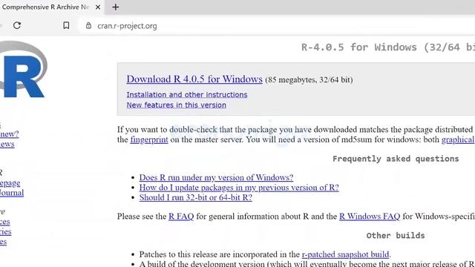Click the 'Frequently asked questions' heading

pyautogui.click(x=396, y=159)
